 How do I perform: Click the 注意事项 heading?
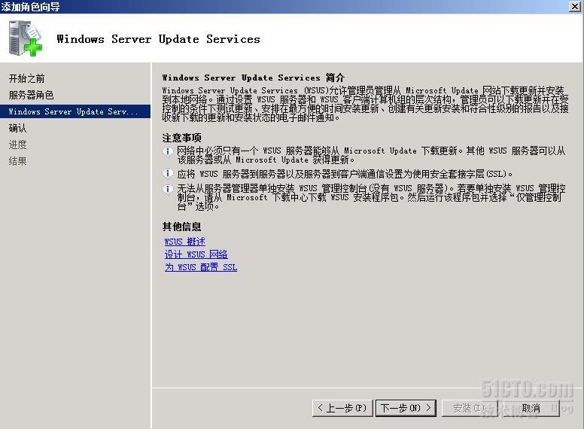coord(182,138)
